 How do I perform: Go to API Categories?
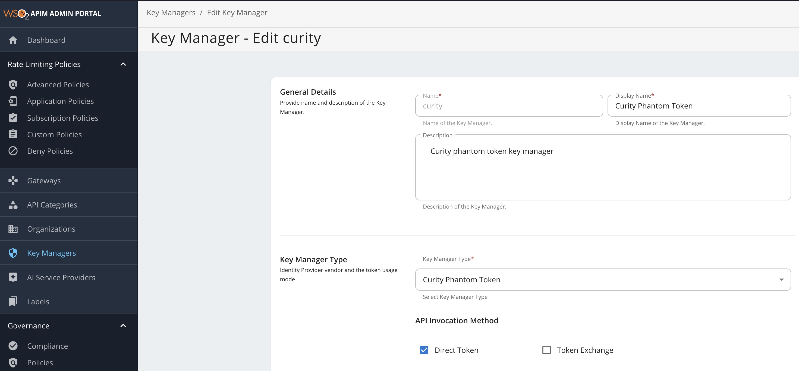click(69, 205)
